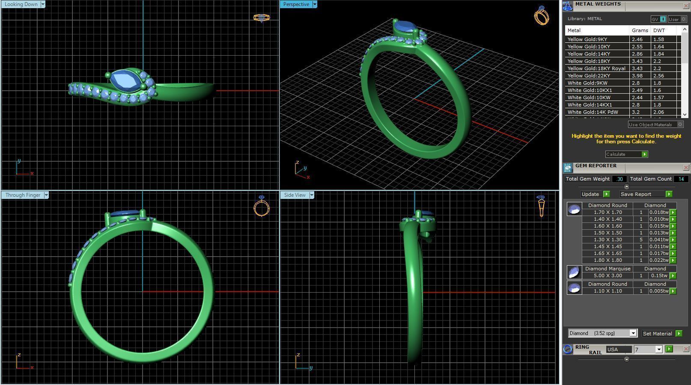This screenshot has height=385, width=691.
Task: Click the 1.10 X 1.10 Diamond Round gem thumbnail
Action: (574, 287)
